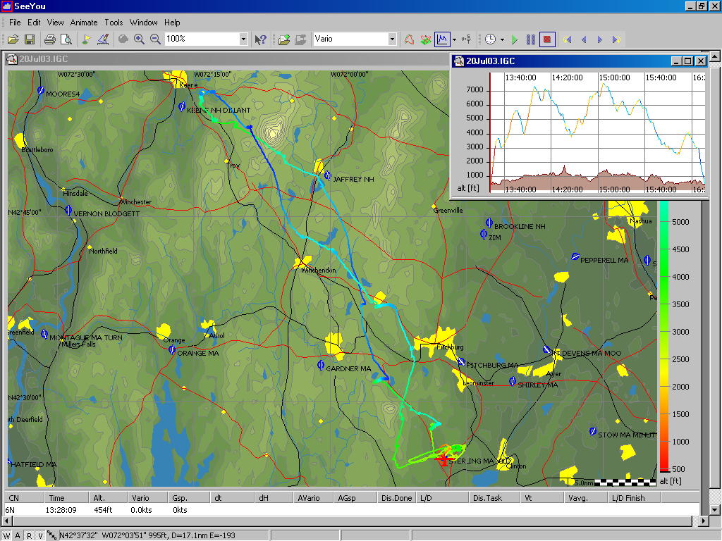Click the context help arrow-question icon
The width and height of the screenshot is (722, 541).
click(x=260, y=39)
